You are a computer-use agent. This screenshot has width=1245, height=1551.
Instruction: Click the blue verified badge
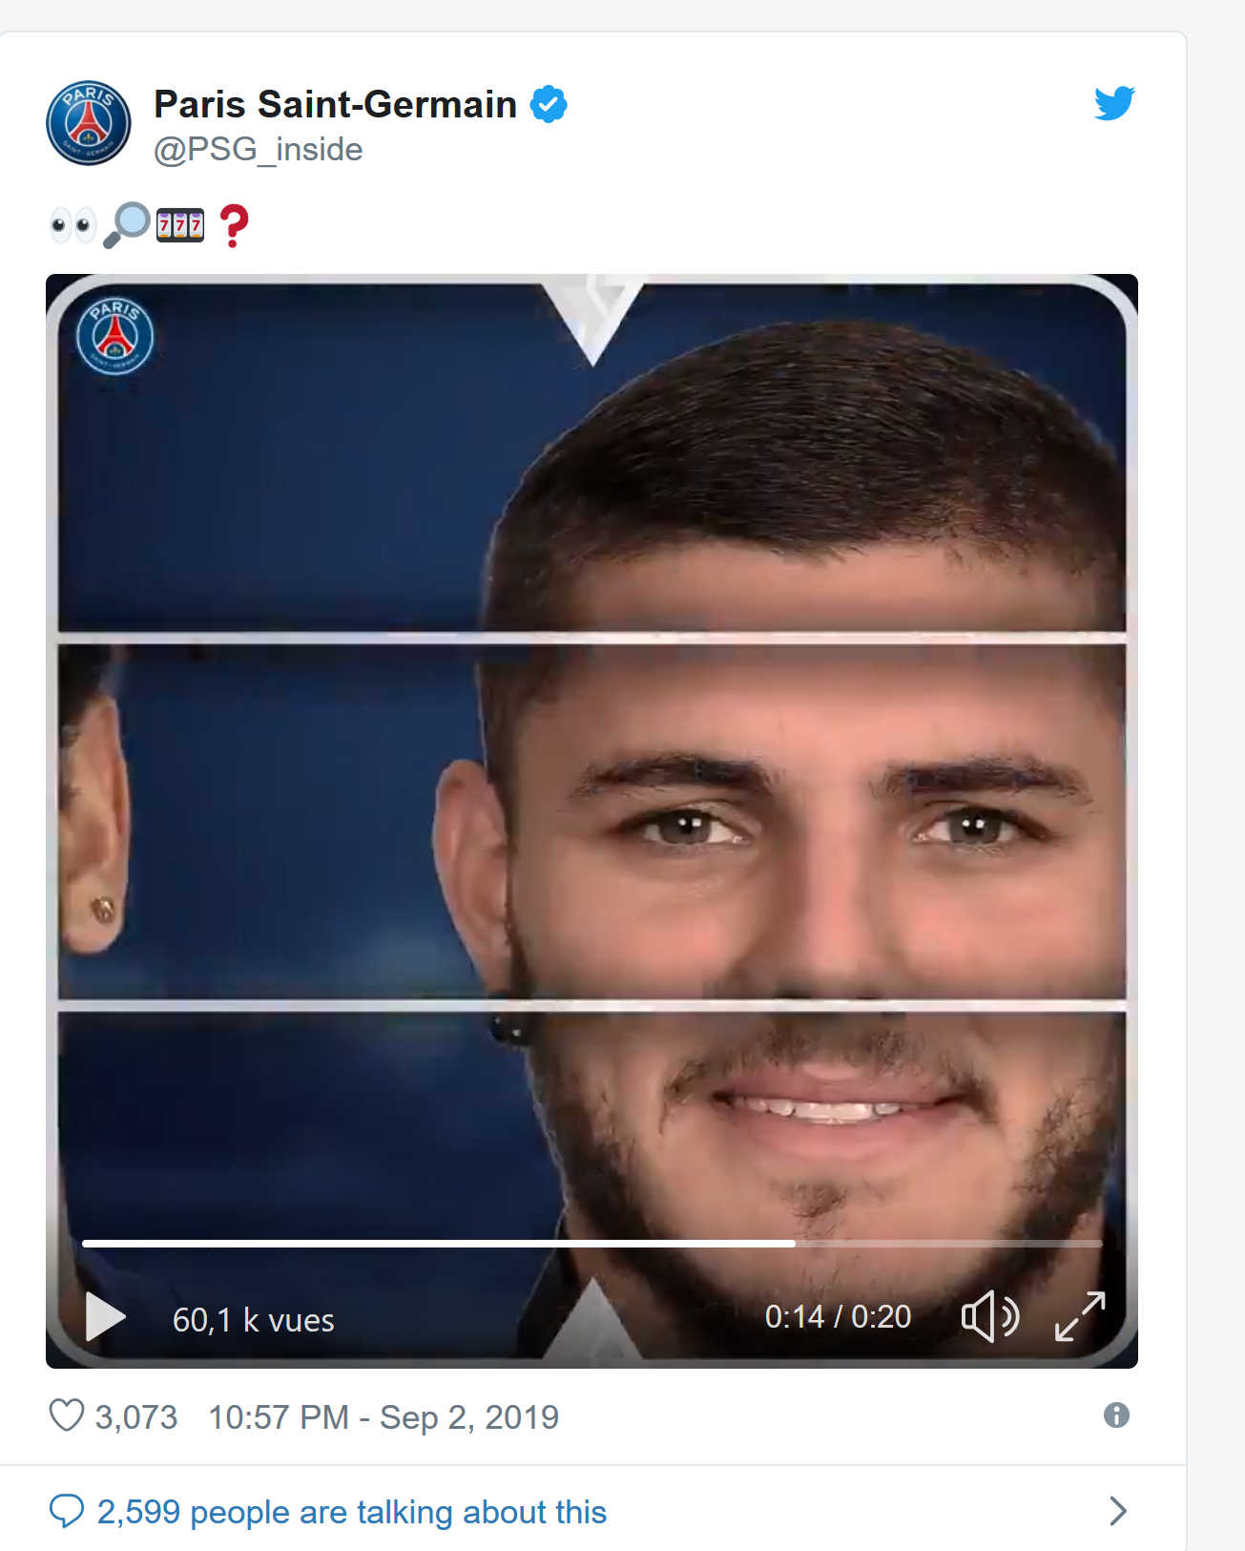549,104
